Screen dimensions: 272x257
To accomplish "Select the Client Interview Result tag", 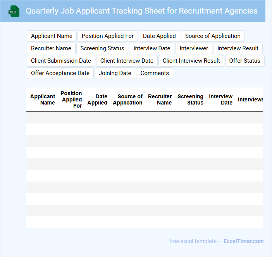I will (191, 61).
